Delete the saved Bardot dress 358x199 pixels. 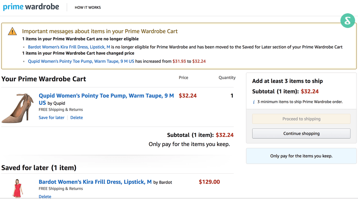45,196
